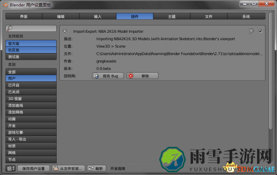277x175 pixels.
Task: Click the addon file path text
Action: tap(180, 53)
